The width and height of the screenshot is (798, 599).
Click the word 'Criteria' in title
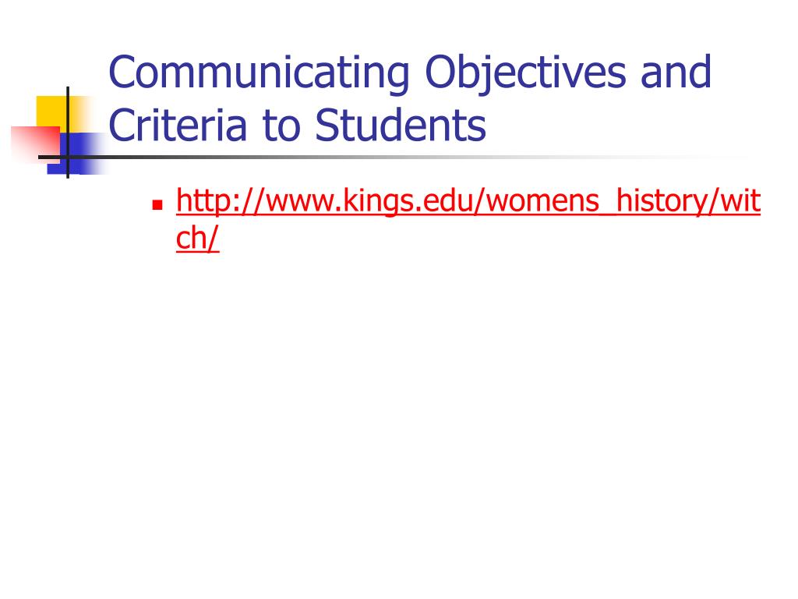pos(178,126)
